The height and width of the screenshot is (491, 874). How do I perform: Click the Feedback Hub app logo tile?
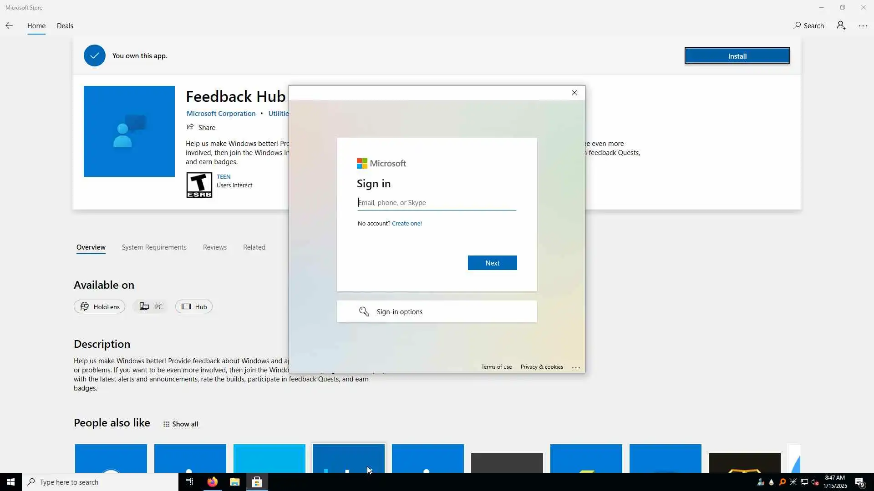(129, 131)
